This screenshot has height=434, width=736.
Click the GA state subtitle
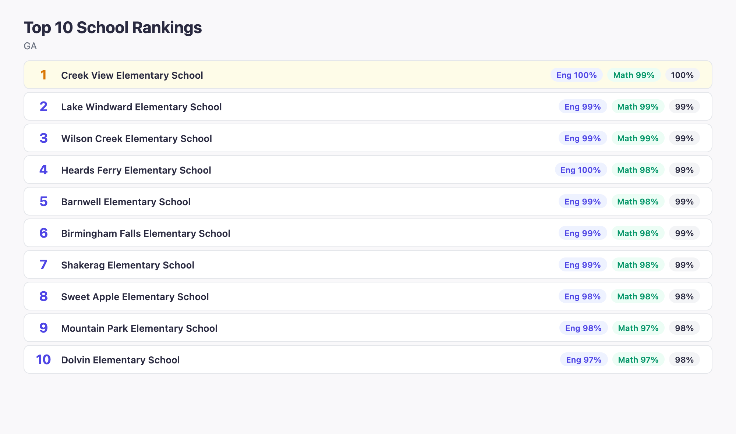(x=30, y=46)
